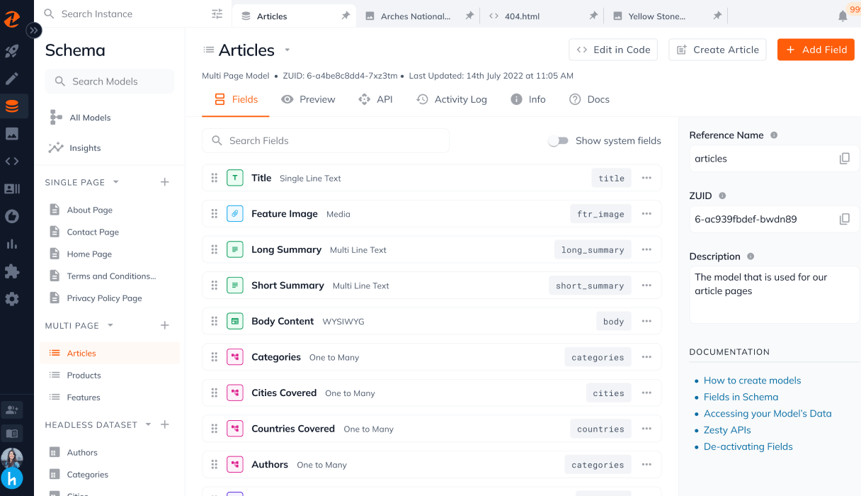Viewport: 861px width, 496px height.
Task: Open the search filter options icon
Action: (217, 14)
